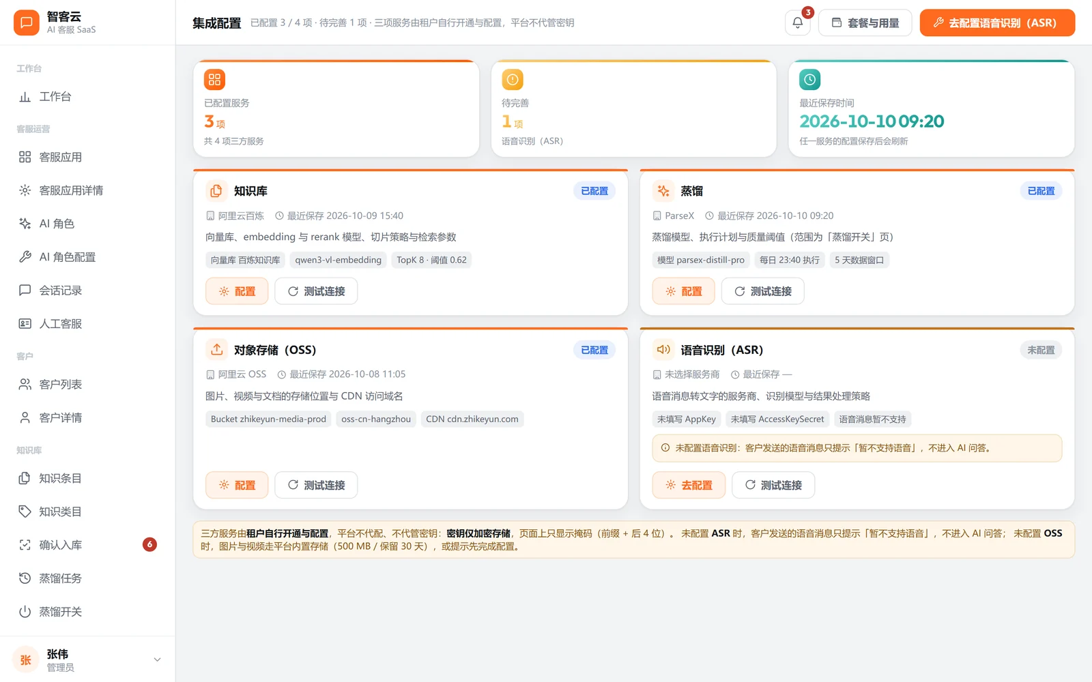Click the 语音识别 (ASR) speaker icon
This screenshot has width=1092, height=682.
(663, 350)
